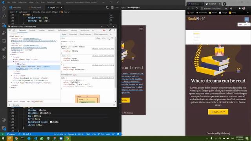
Task: Open the Accounts icon in VS Code activity bar
Action: click(x=4, y=120)
